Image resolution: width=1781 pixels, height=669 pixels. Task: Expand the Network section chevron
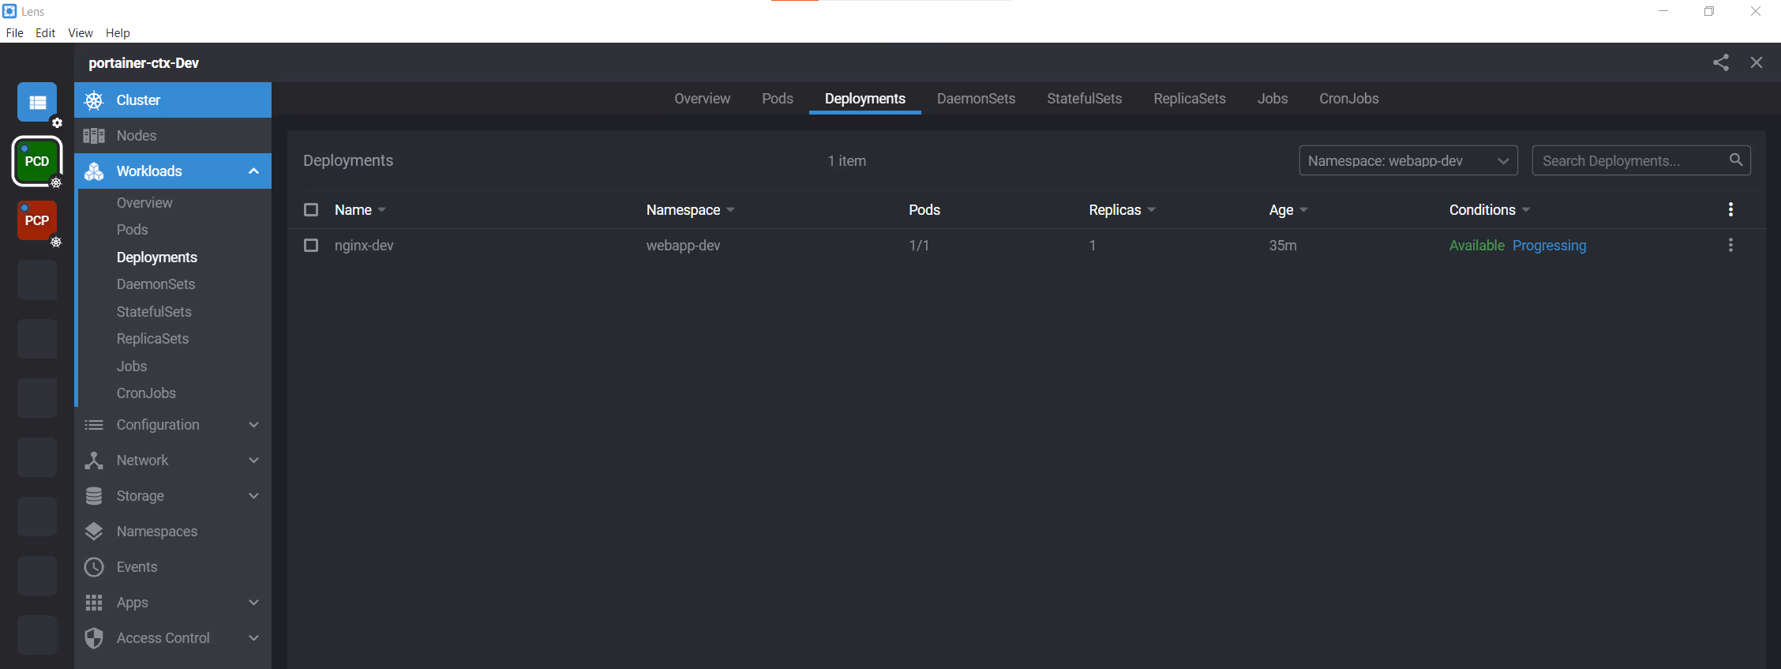click(x=253, y=460)
